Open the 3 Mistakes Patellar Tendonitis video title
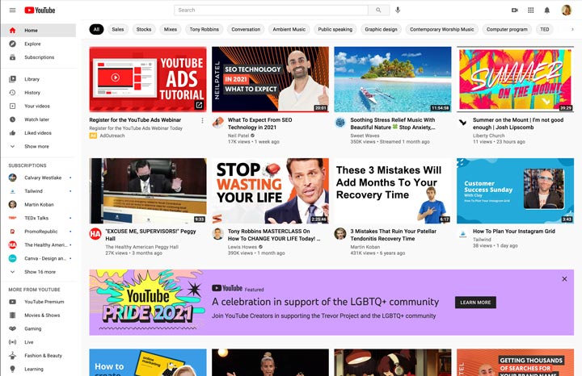This screenshot has width=582, height=376. coord(393,235)
